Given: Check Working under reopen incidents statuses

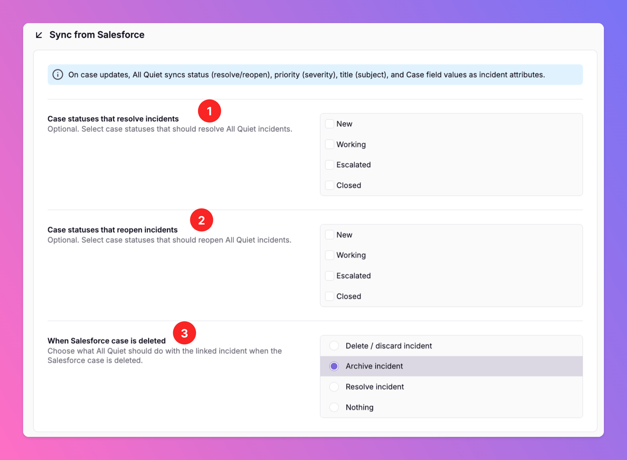Looking at the screenshot, I should tap(329, 255).
